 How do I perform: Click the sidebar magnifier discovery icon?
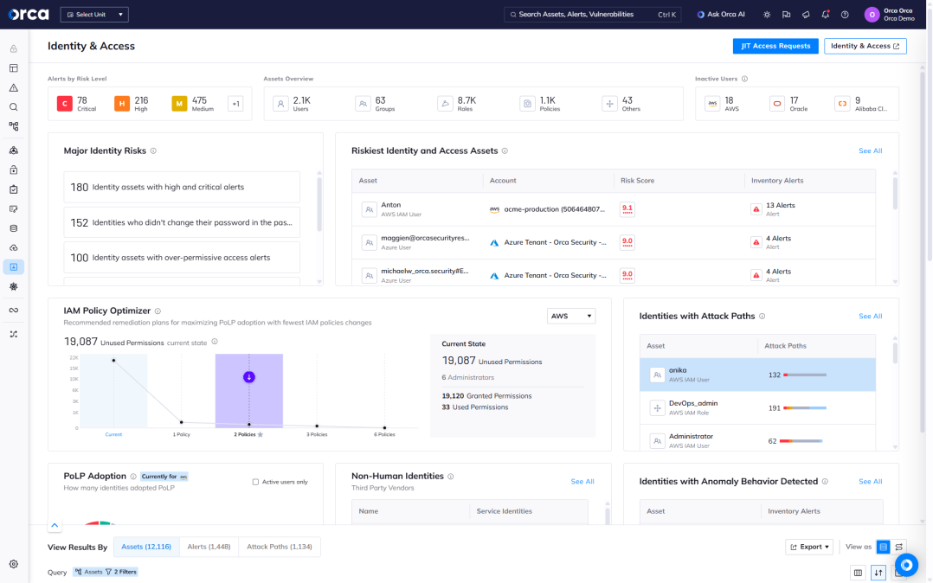coord(14,107)
